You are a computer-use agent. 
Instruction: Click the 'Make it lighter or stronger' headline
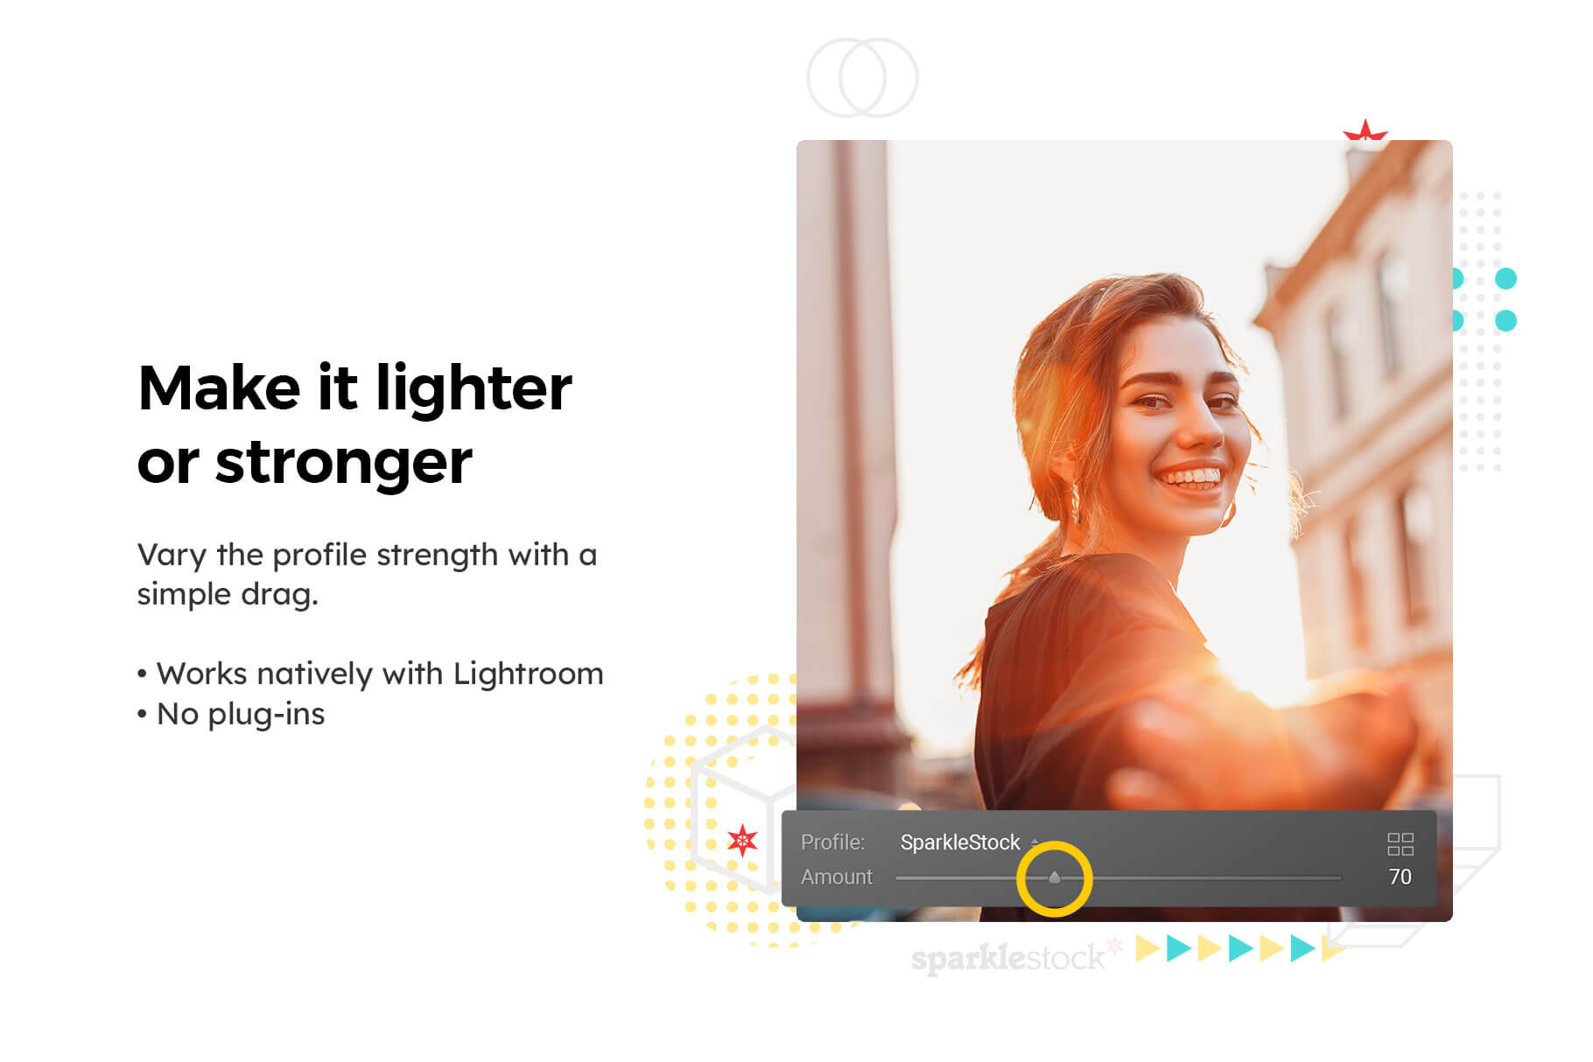[354, 424]
